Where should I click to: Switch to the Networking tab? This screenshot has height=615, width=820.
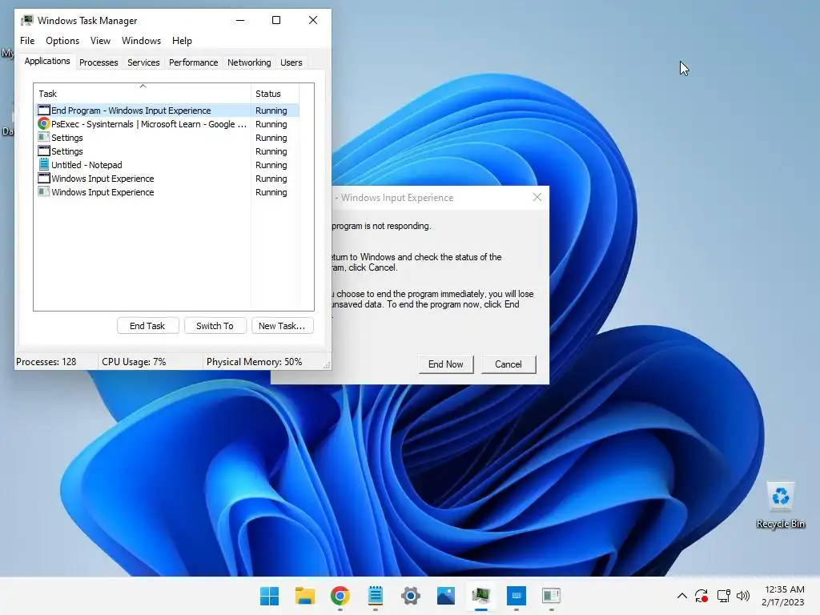click(249, 62)
